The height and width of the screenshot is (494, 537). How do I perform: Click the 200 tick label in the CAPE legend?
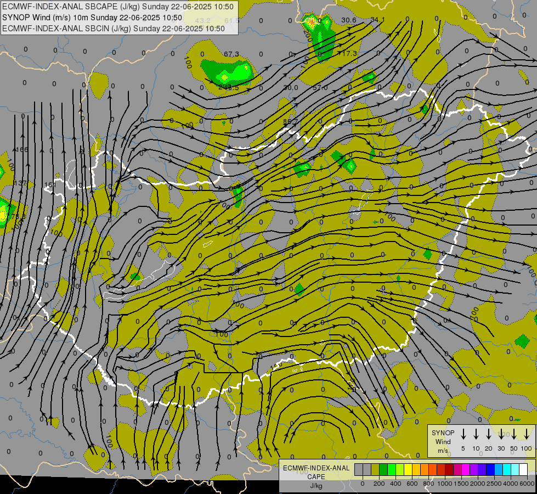[x=379, y=484]
